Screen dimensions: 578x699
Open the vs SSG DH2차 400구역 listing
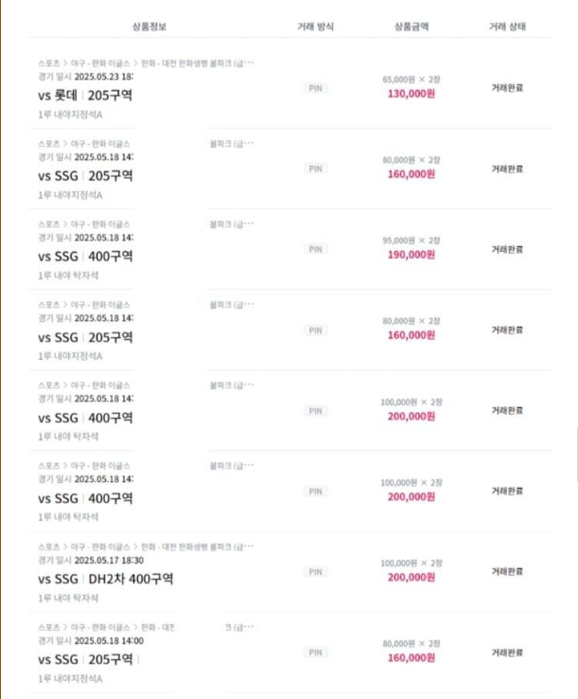pyautogui.click(x=106, y=579)
